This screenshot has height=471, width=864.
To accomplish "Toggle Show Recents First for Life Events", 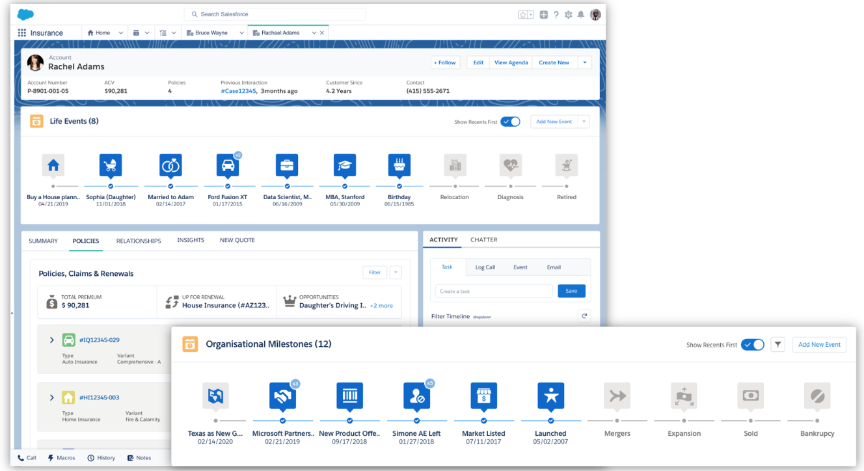I will click(x=510, y=122).
